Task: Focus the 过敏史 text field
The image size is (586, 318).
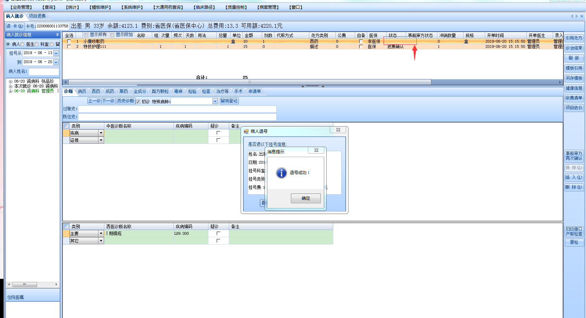Action: [177, 109]
